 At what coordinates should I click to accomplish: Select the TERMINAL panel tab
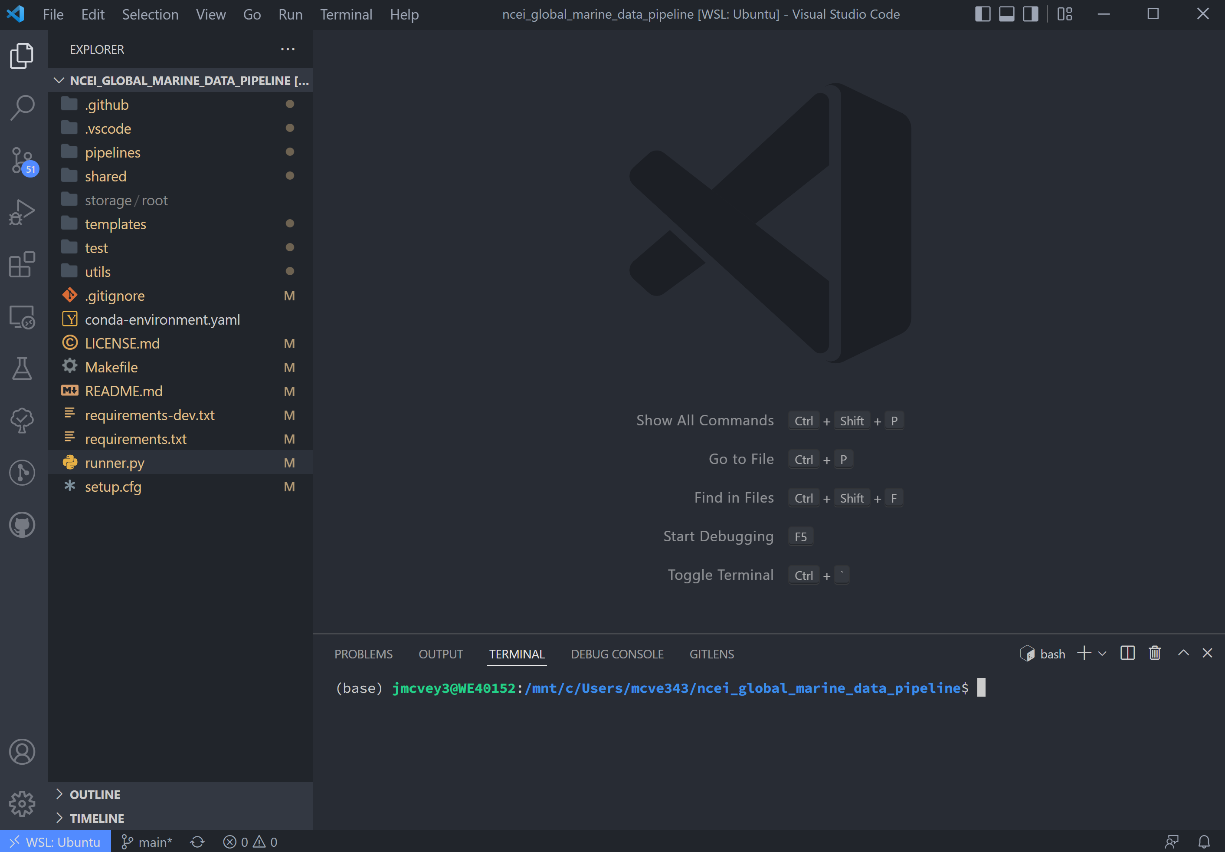coord(517,654)
